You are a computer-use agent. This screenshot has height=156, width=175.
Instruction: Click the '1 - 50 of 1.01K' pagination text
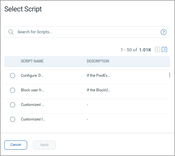[x=136, y=50]
